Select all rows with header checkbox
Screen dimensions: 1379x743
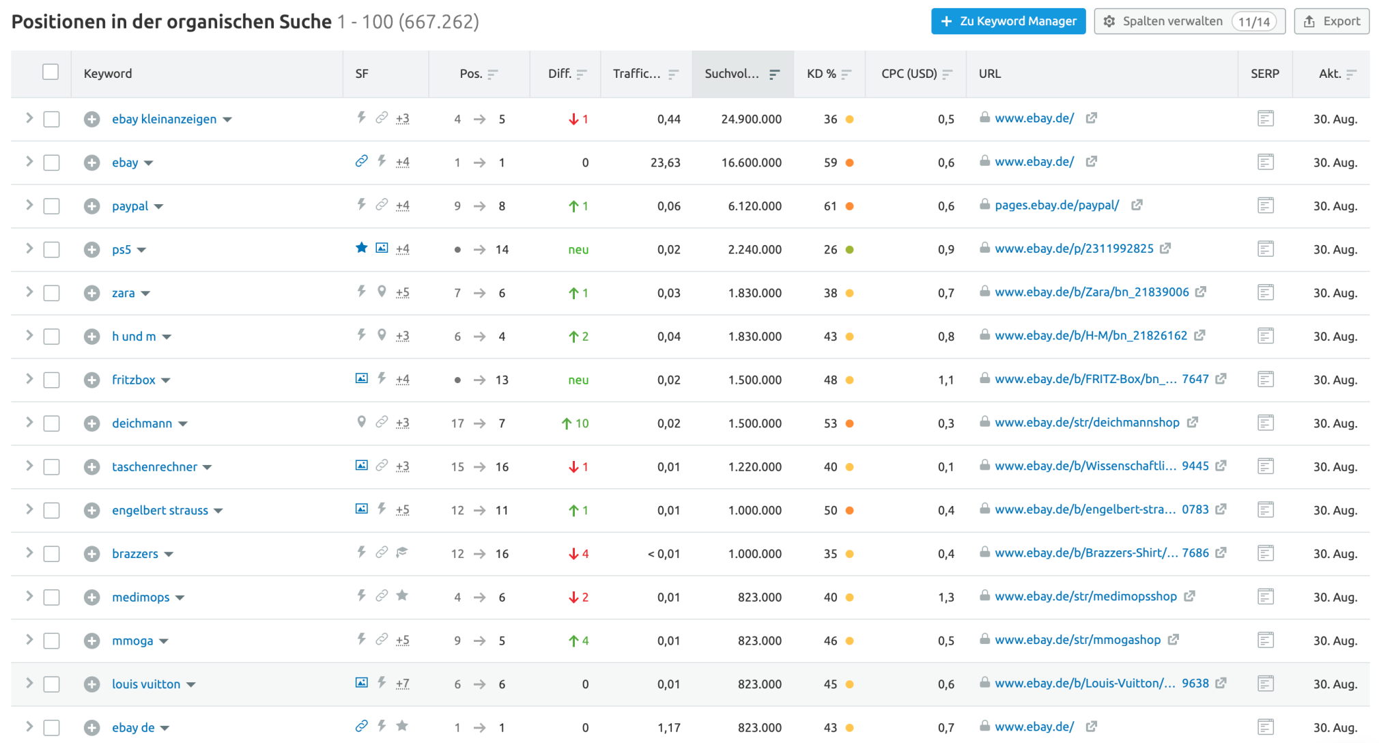[51, 72]
